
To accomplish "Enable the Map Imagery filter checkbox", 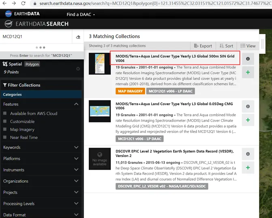I will tap(5, 129).
